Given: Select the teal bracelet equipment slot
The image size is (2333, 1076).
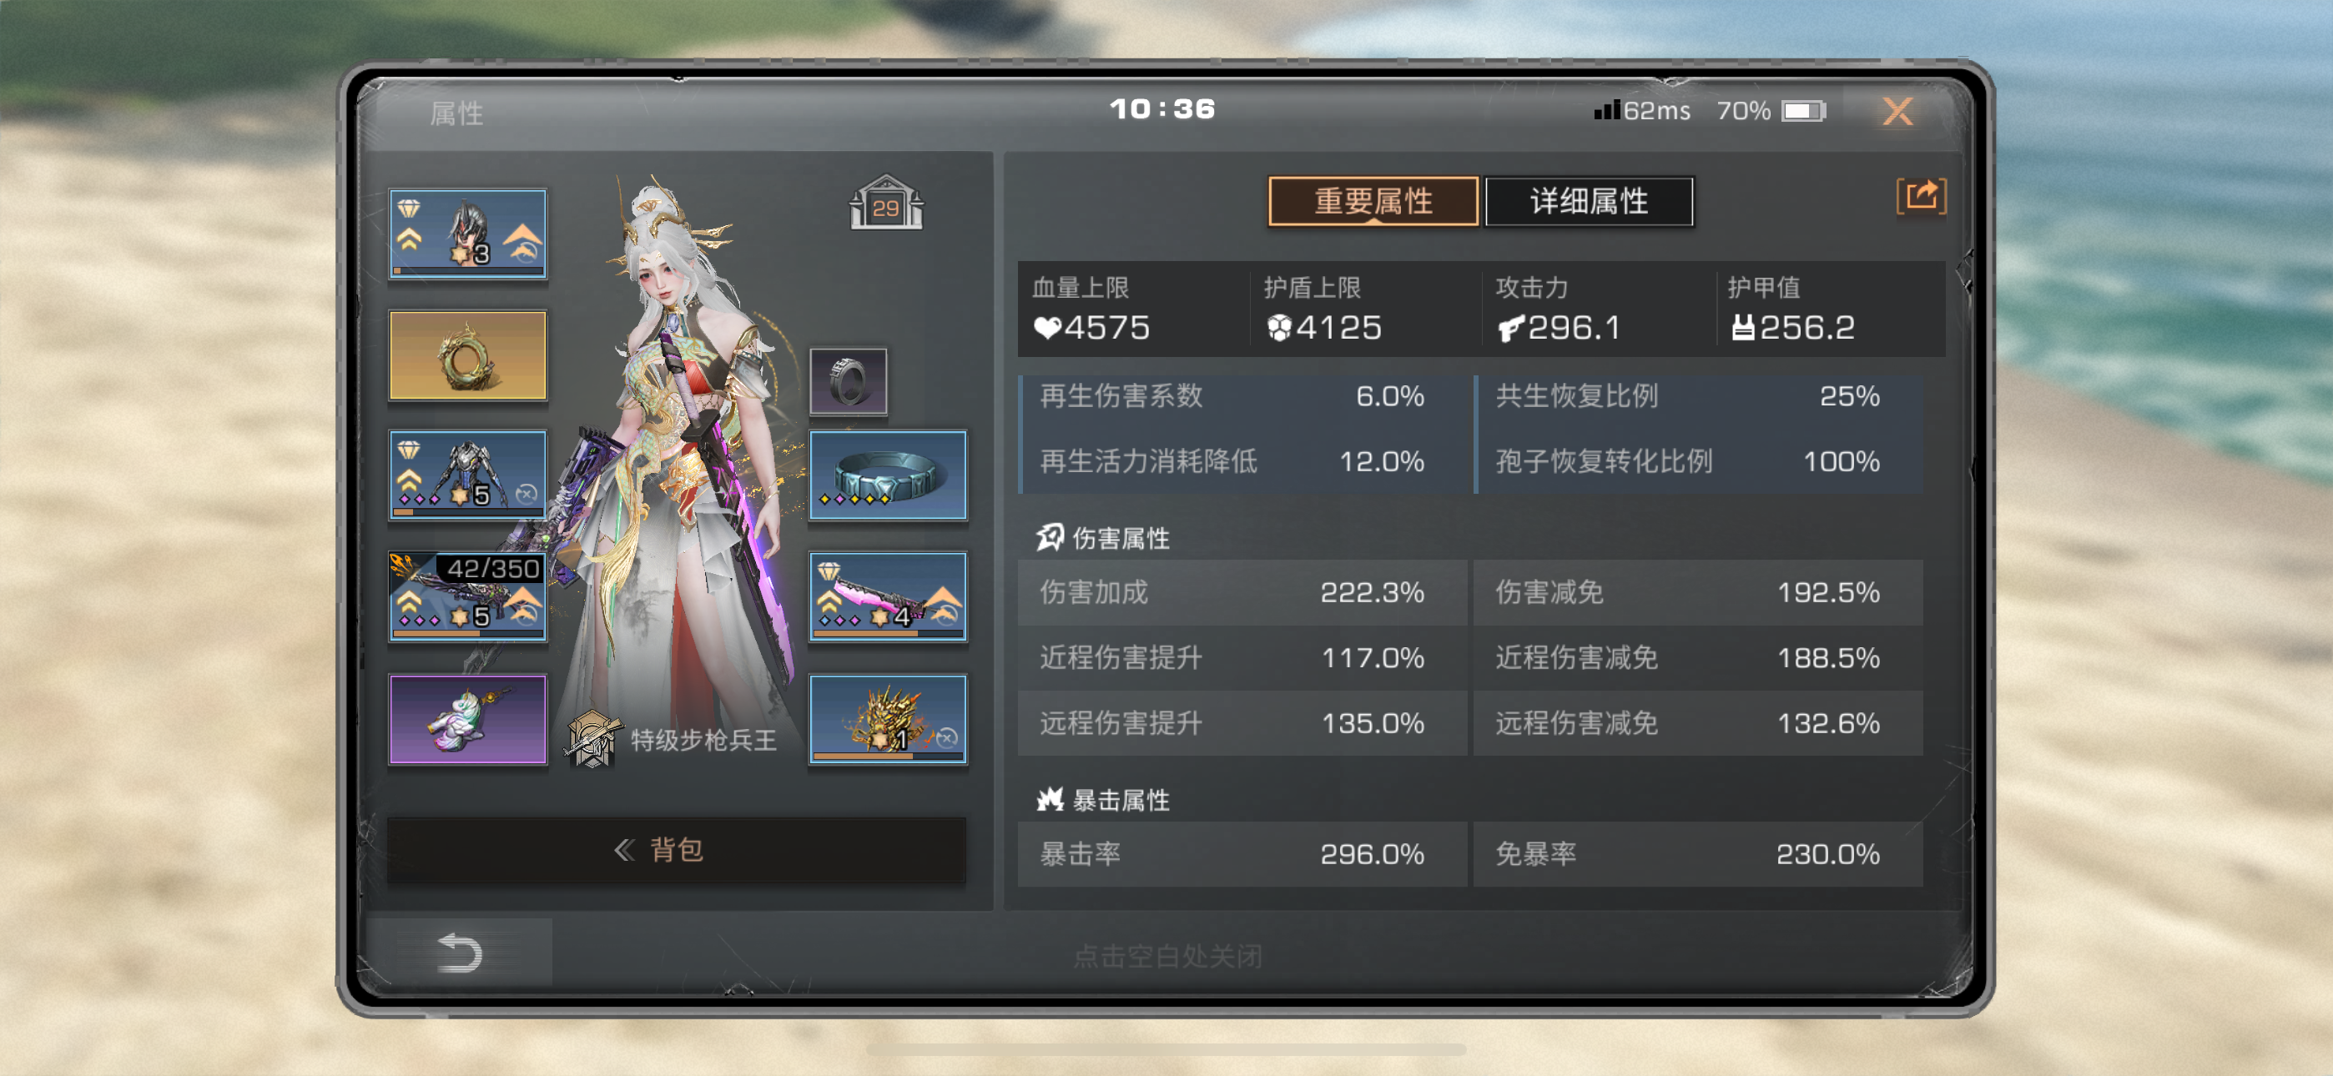Looking at the screenshot, I should [888, 475].
